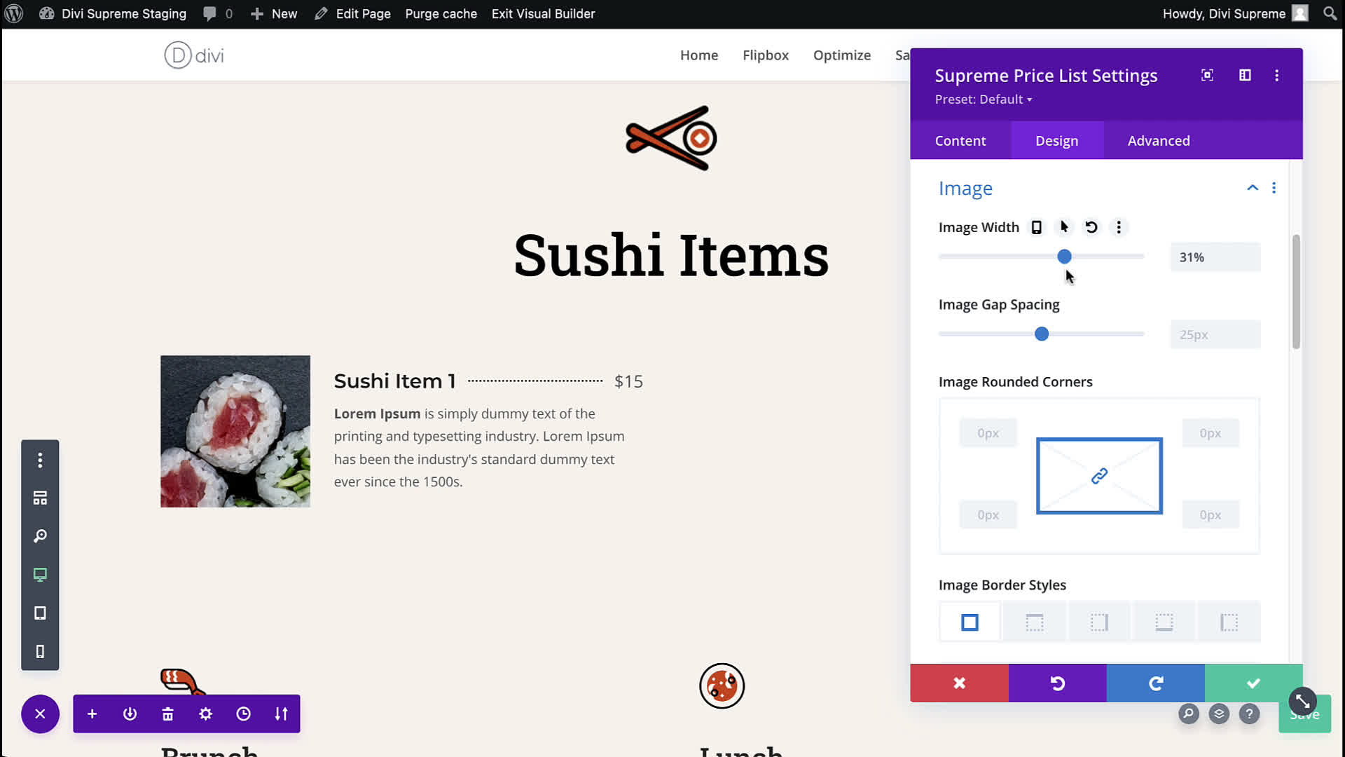
Task: Click Purge cache in admin bar
Action: pyautogui.click(x=441, y=13)
